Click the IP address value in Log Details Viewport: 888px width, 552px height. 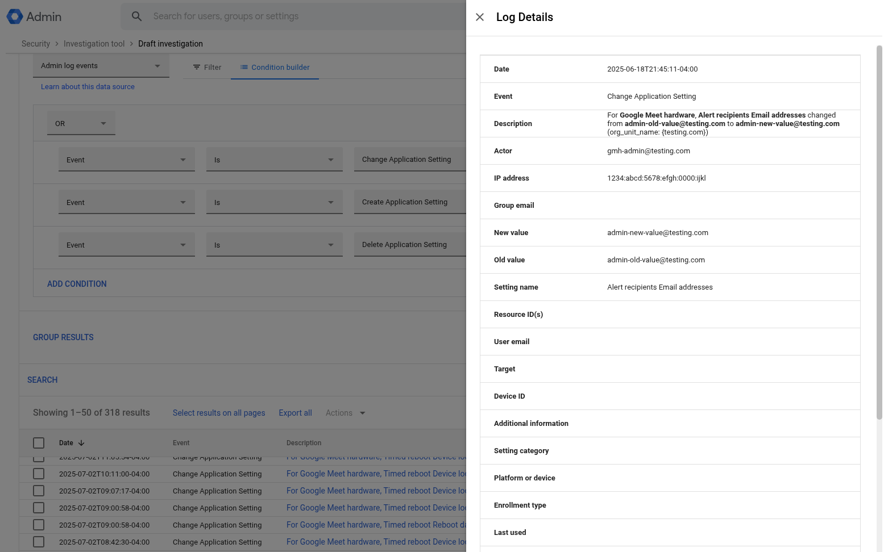click(x=656, y=178)
